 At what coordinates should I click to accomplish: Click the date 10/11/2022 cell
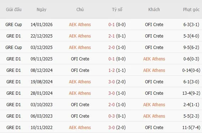tap(41, 127)
